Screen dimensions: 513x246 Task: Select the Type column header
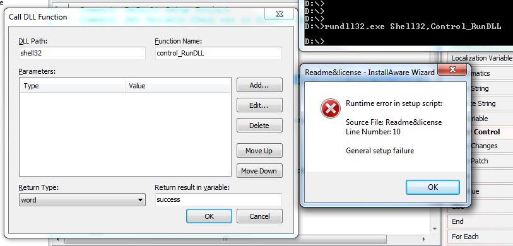click(x=73, y=86)
